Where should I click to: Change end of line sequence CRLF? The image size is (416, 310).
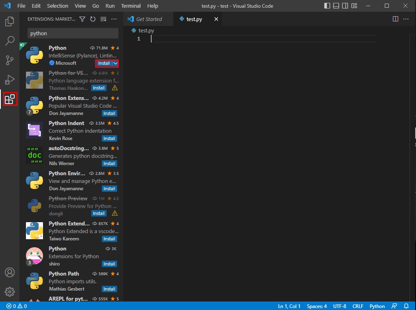pyautogui.click(x=358, y=306)
